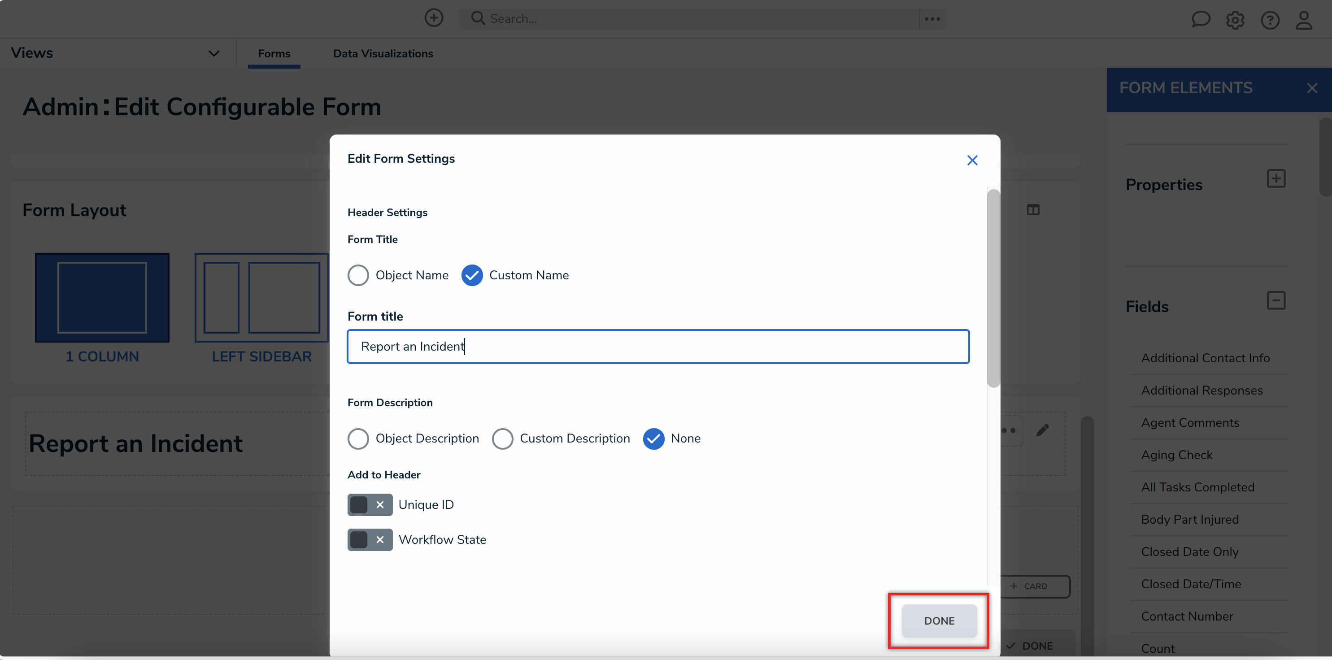The width and height of the screenshot is (1332, 660).
Task: Click the search bar ellipsis icon
Action: [932, 18]
